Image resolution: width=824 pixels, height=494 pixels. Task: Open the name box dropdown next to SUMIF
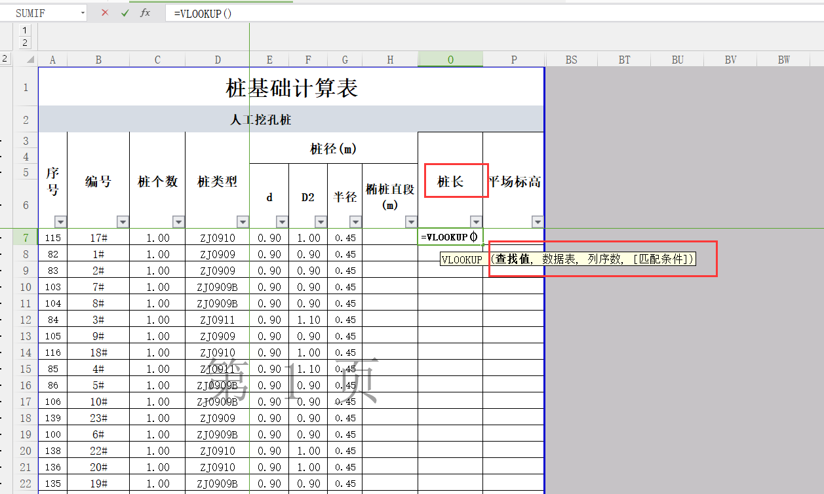pos(83,13)
